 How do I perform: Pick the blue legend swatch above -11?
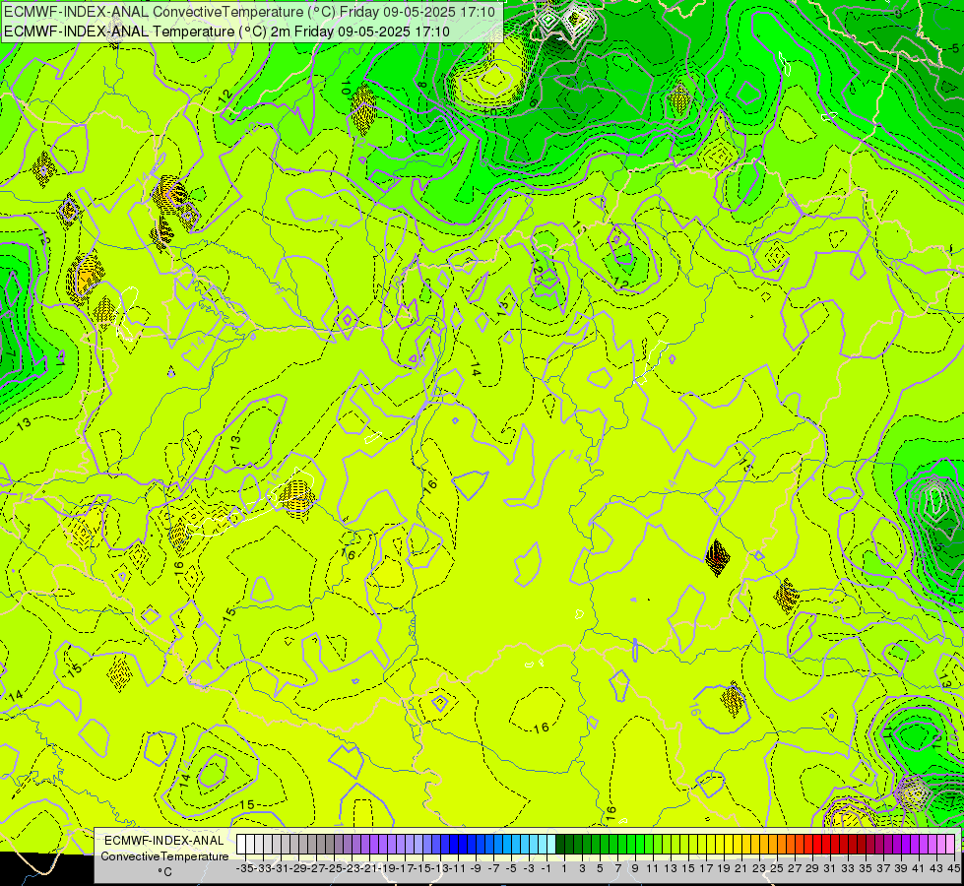tap(453, 844)
